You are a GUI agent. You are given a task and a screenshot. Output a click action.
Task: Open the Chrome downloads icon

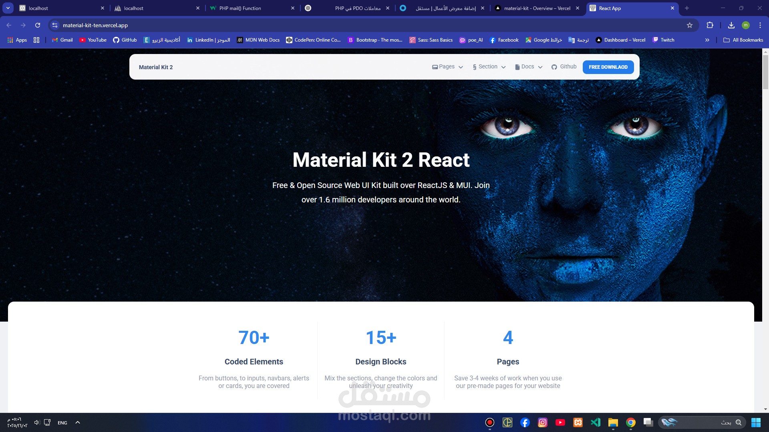coord(731,25)
